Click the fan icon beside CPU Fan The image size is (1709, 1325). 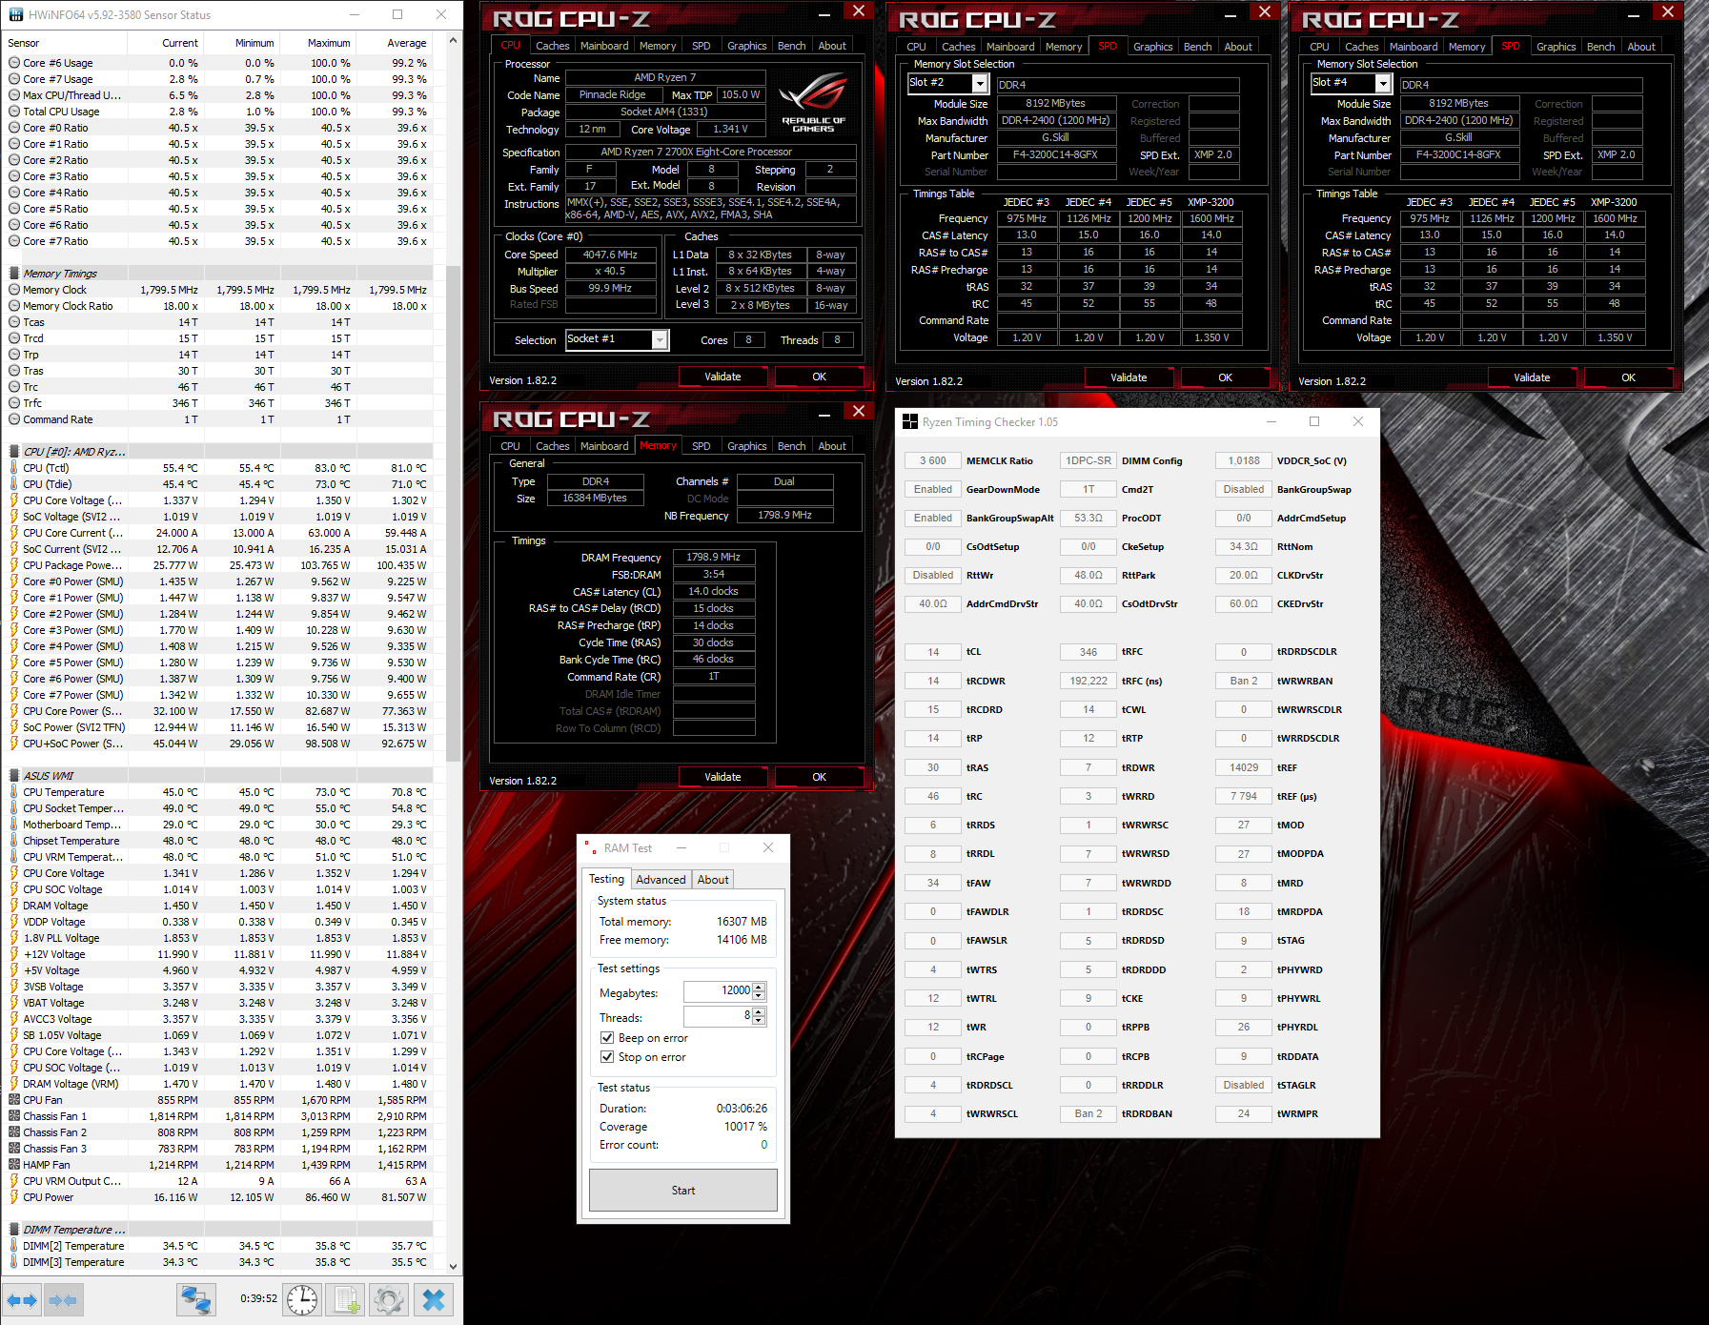(x=14, y=1100)
